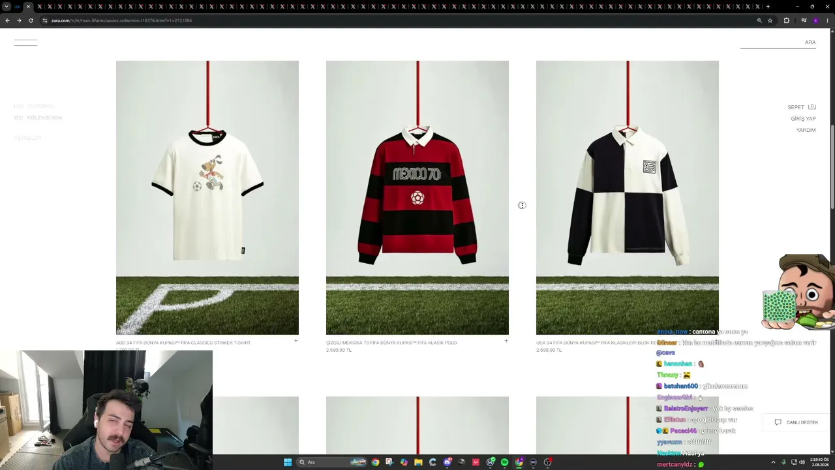Image resolution: width=835 pixels, height=470 pixels.
Task: Open a new browser tab
Action: click(x=768, y=7)
